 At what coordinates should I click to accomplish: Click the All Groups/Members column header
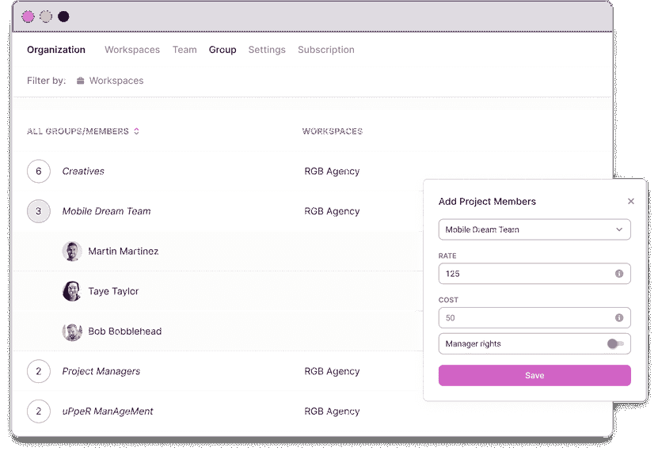point(78,131)
